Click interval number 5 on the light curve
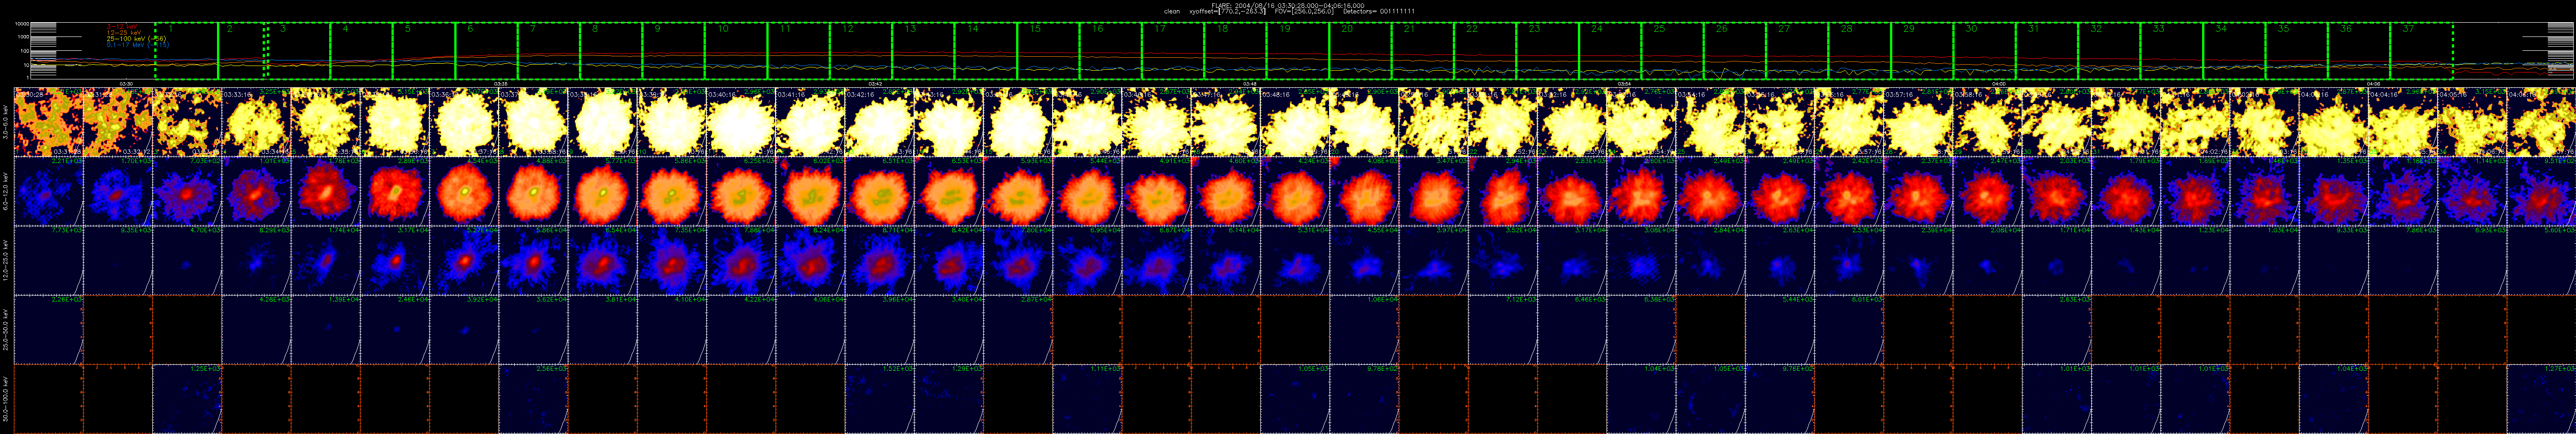The image size is (2576, 434). click(424, 50)
